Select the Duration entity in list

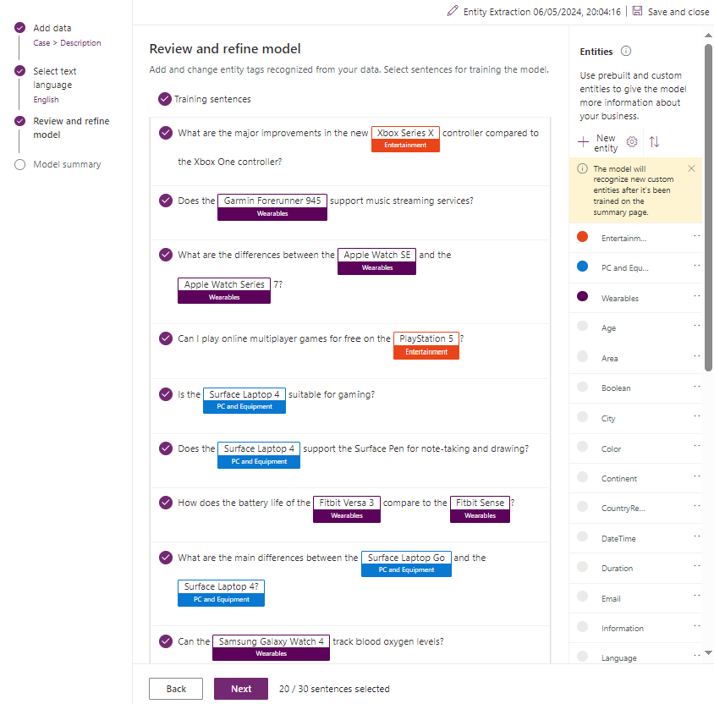617,569
